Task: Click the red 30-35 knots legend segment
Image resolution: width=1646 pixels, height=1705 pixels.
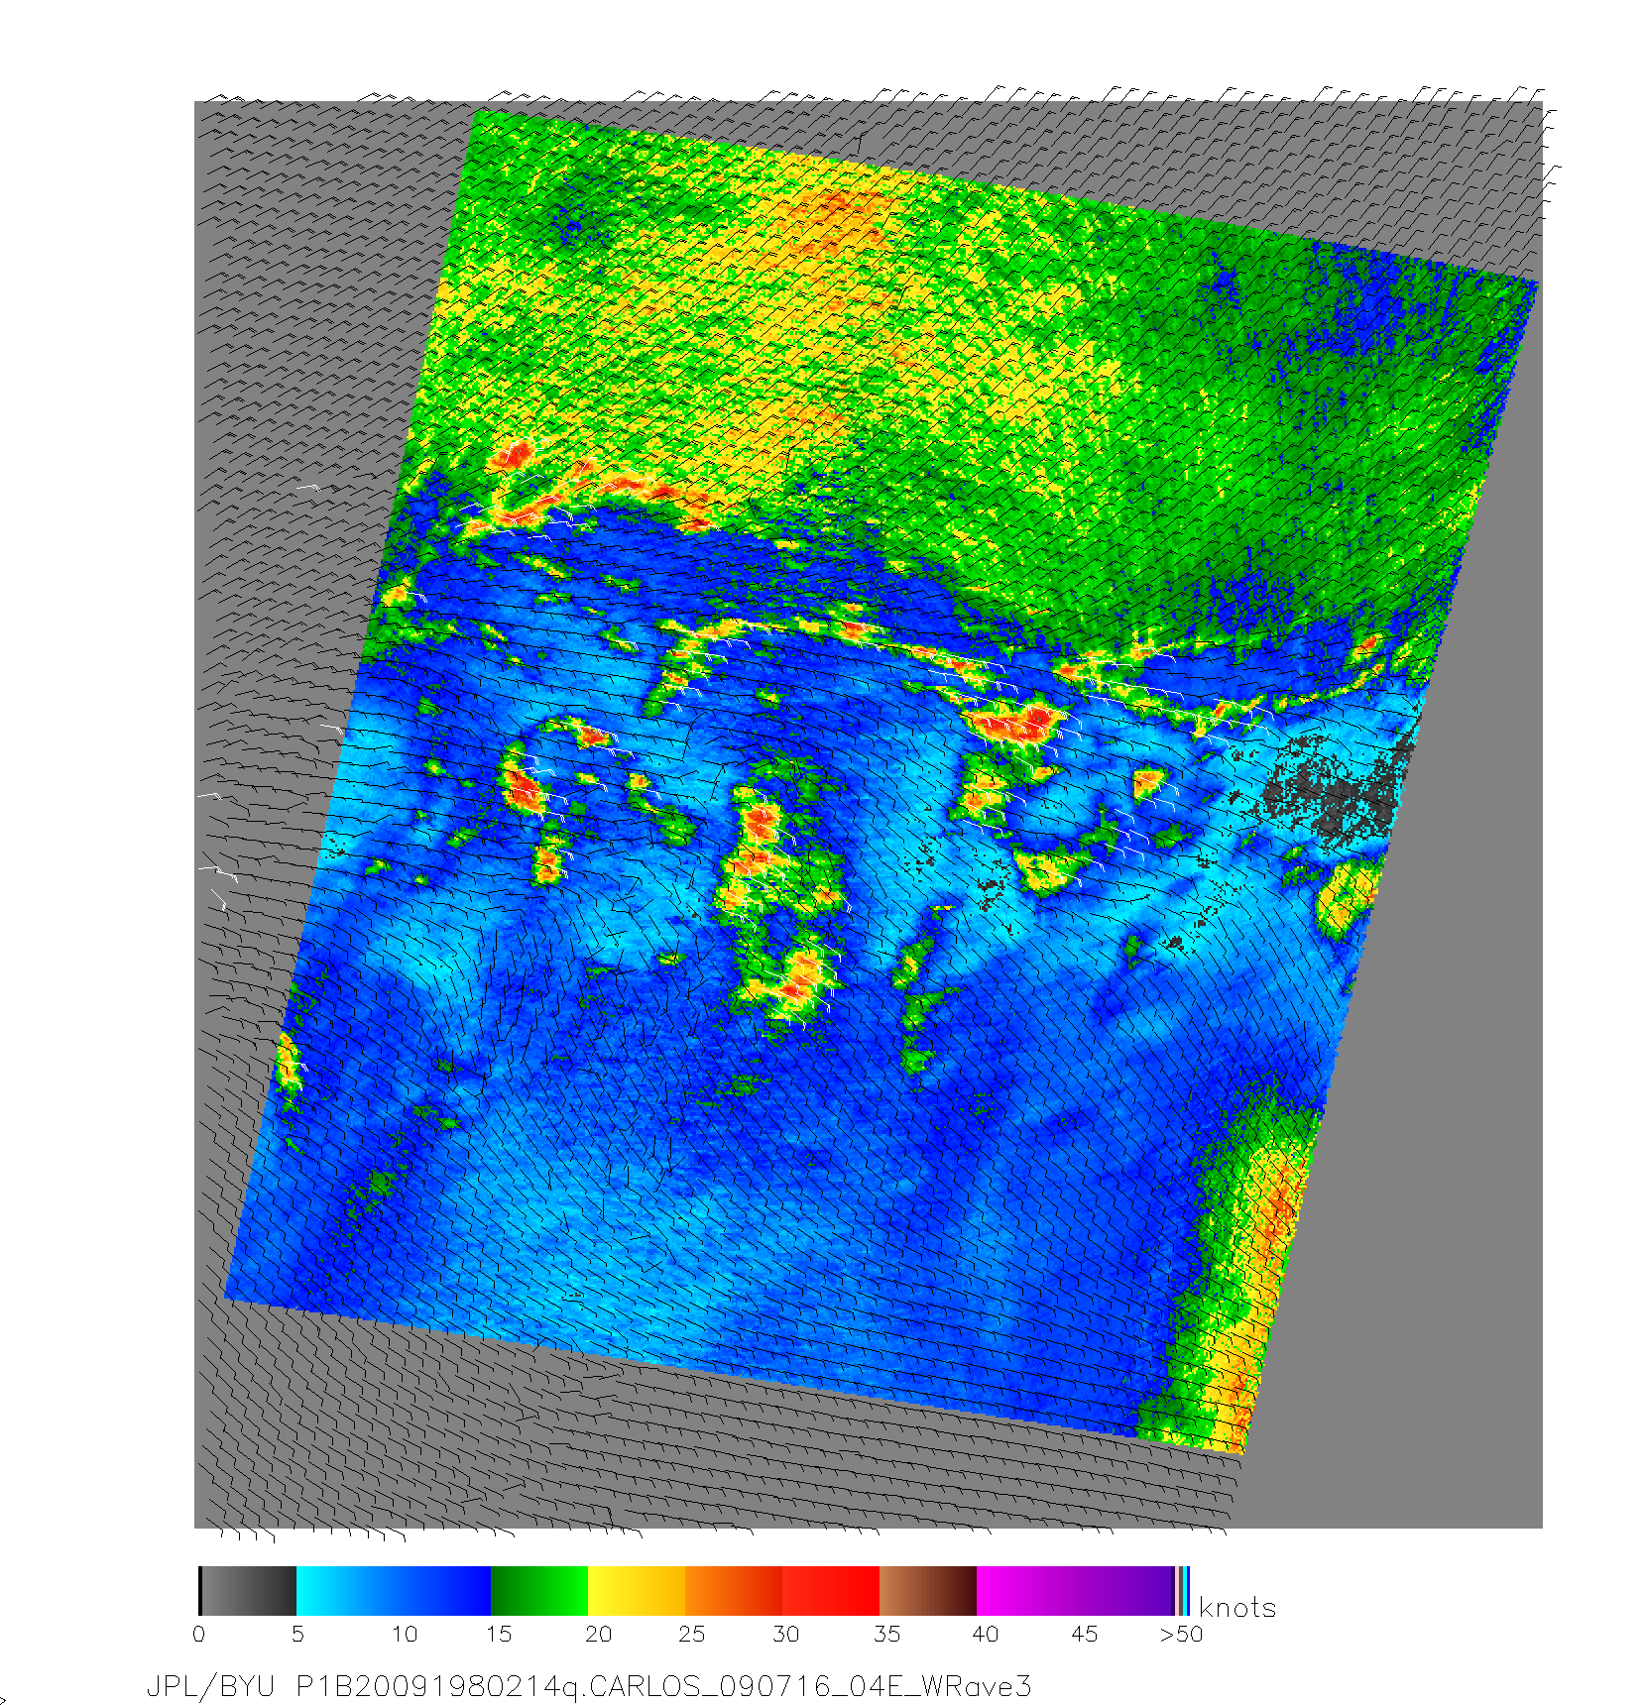Action: (x=831, y=1591)
